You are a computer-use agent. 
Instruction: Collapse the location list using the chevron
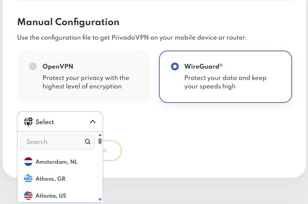pos(93,122)
